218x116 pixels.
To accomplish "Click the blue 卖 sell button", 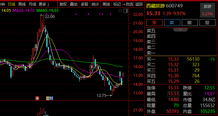I will [172, 23].
